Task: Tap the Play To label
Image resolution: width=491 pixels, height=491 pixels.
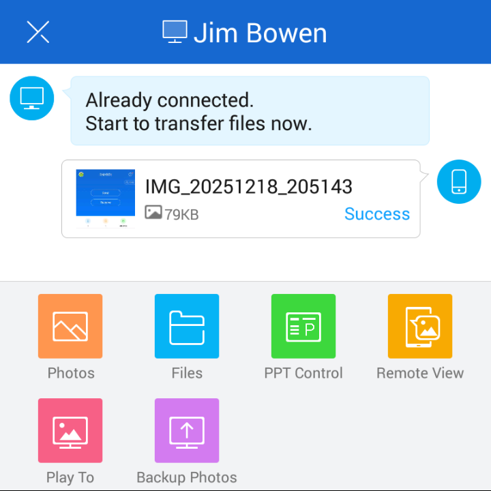Action: [70, 478]
